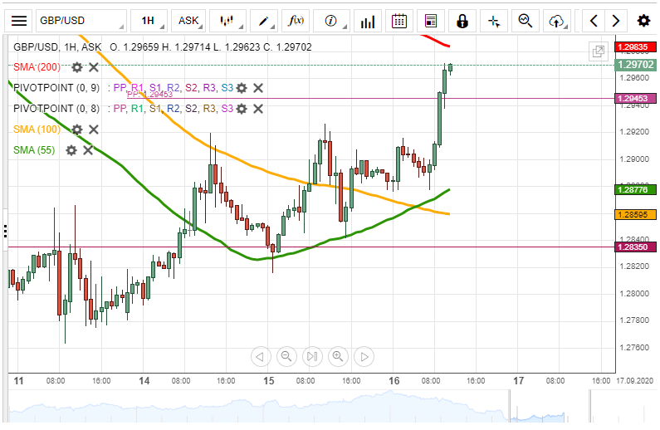Open the GBP/USD instrument selector

(x=81, y=21)
